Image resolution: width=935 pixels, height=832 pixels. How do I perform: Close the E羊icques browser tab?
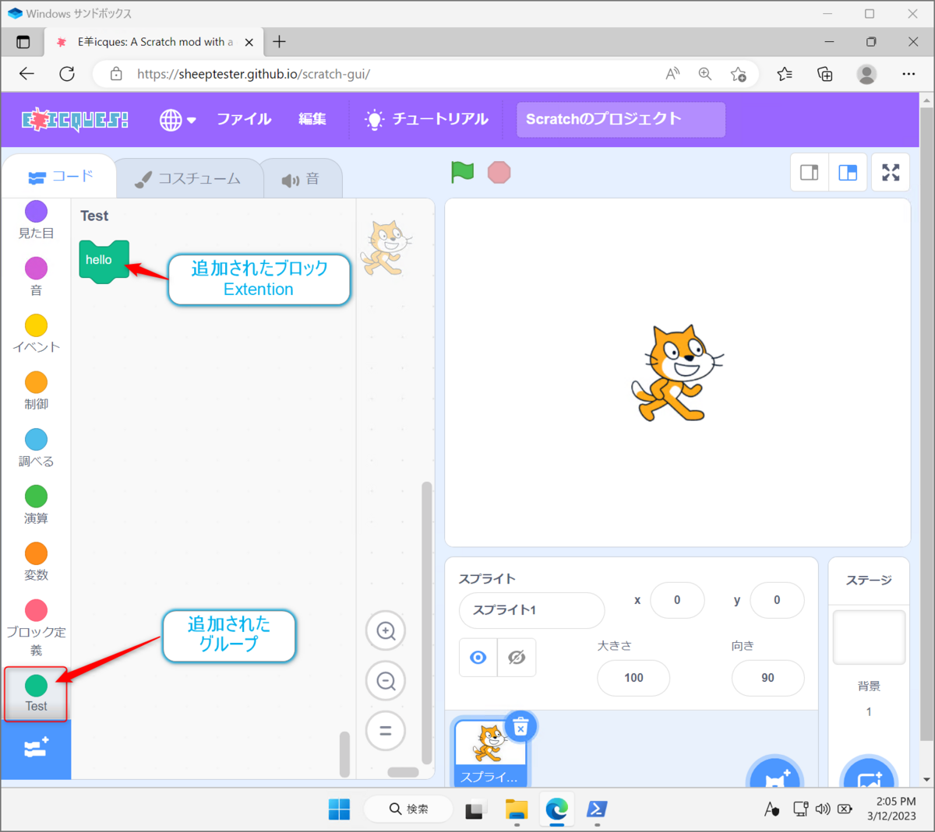(249, 42)
